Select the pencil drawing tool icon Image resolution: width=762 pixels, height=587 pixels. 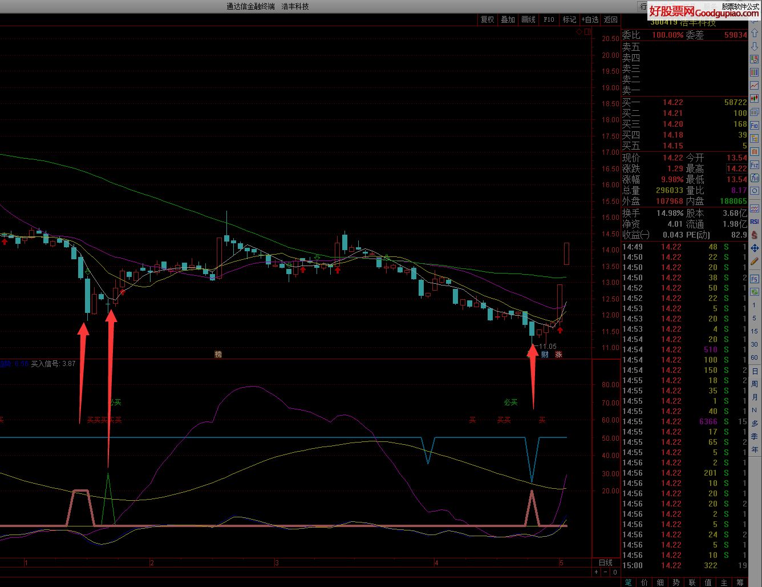pyautogui.click(x=755, y=261)
